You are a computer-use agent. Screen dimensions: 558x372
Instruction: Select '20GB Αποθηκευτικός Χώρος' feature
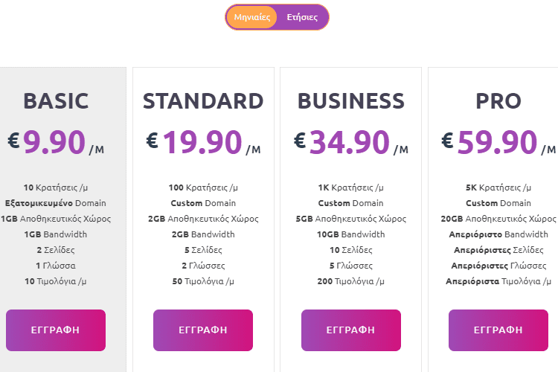(498, 219)
